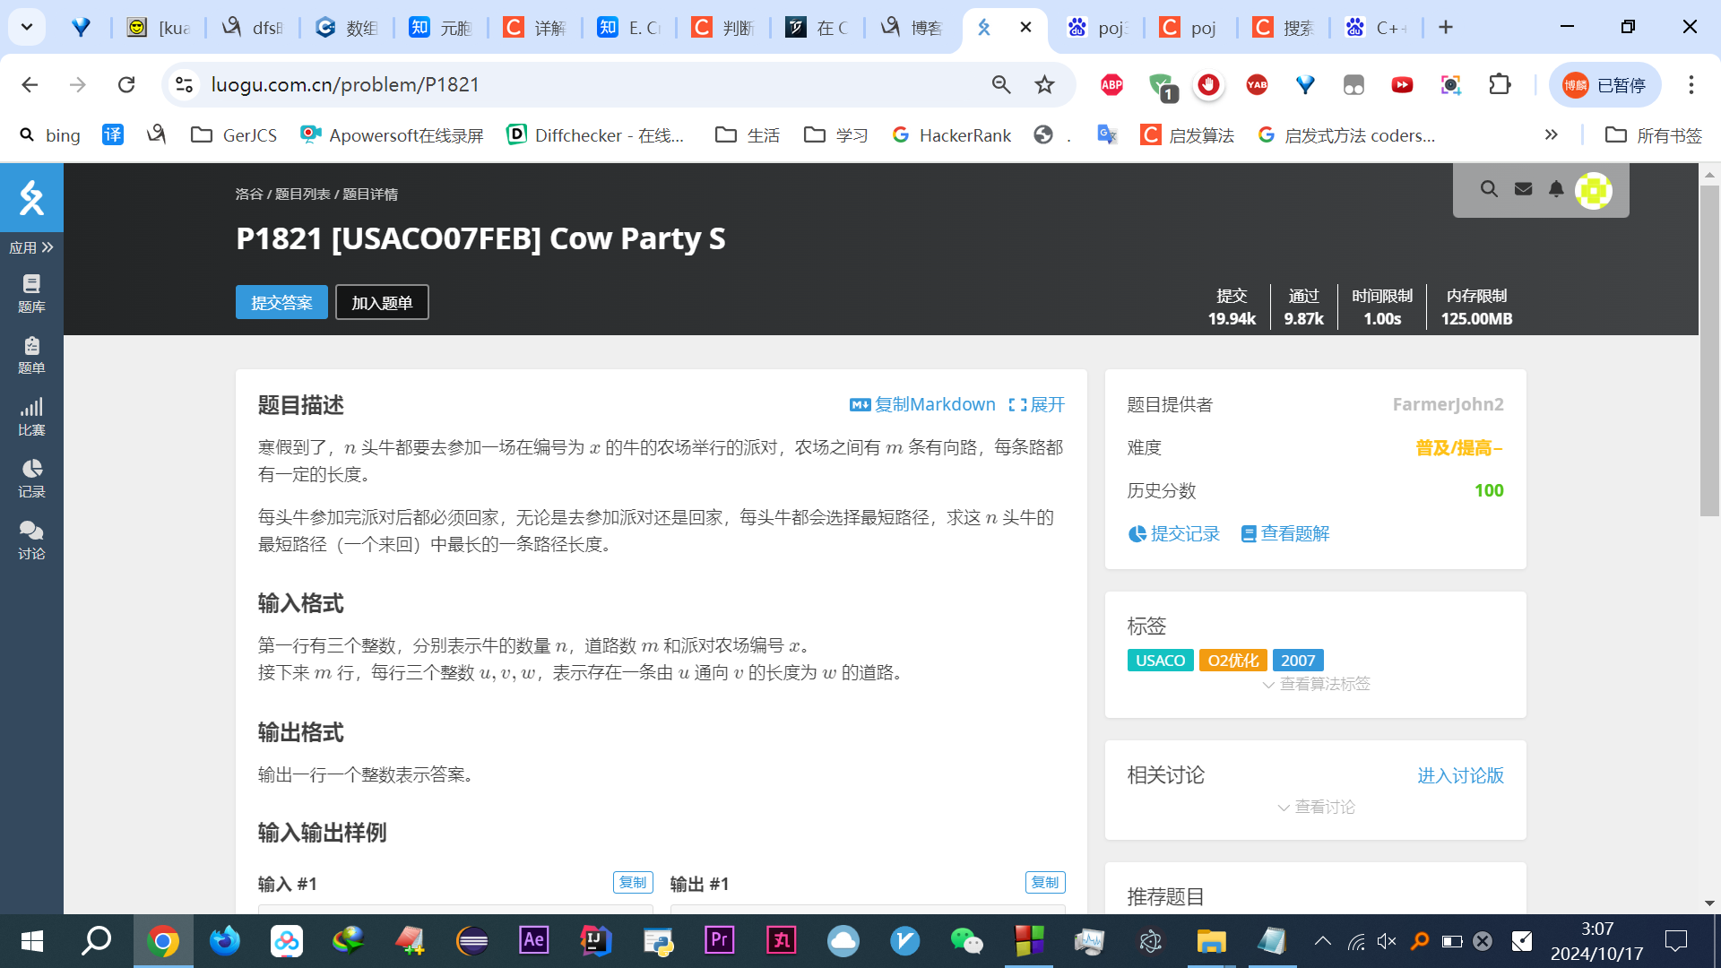This screenshot has height=968, width=1721.
Task: Click the Luogu header search magnifier icon
Action: (x=1489, y=189)
